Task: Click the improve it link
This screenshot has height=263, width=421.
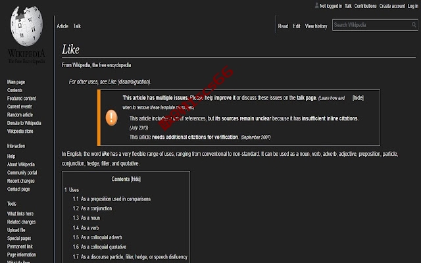Action: (225, 98)
